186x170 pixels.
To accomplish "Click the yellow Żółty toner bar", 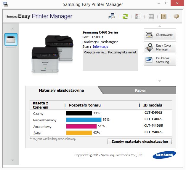I will 79,133.
